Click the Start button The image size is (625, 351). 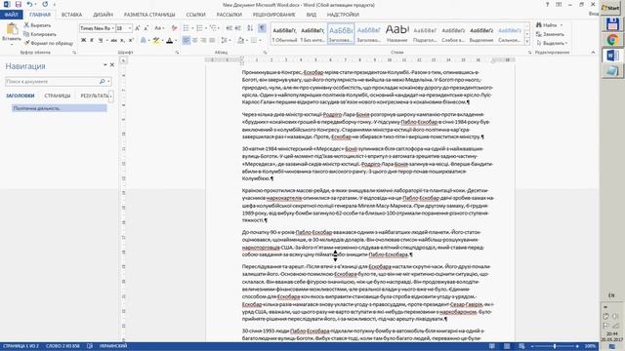[x=610, y=8]
